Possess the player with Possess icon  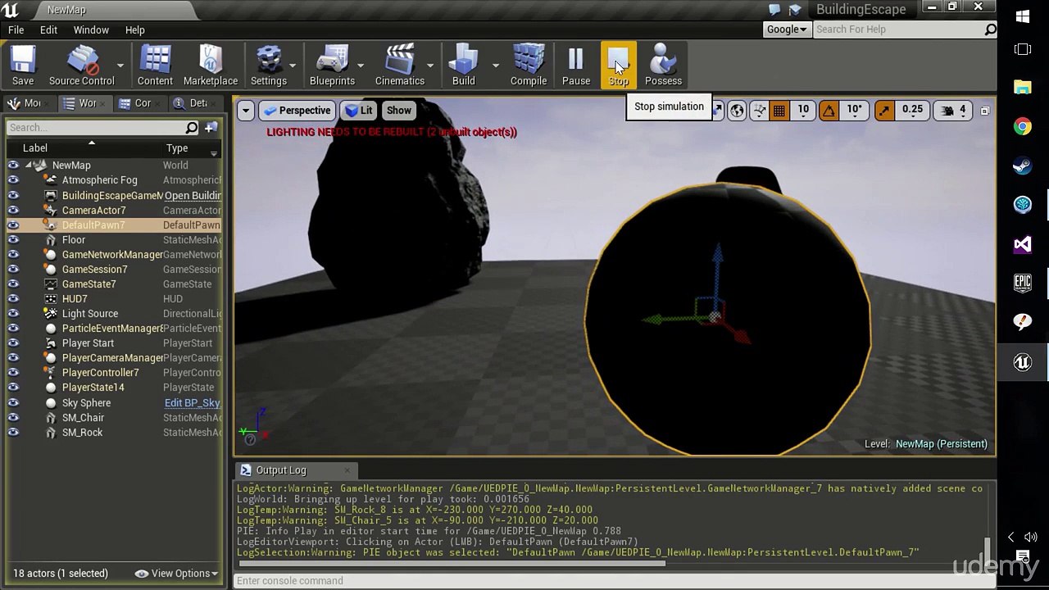[663, 66]
